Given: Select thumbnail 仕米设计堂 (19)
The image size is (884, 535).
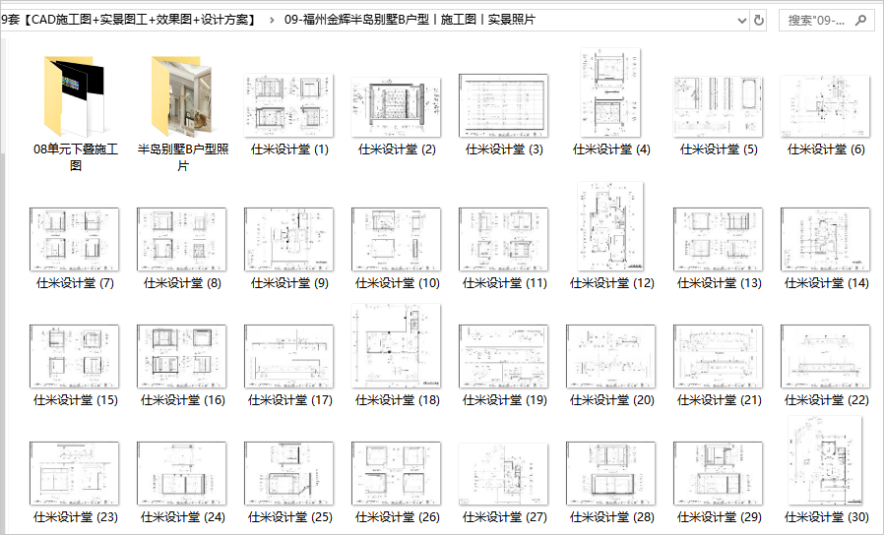Looking at the screenshot, I should [x=503, y=356].
